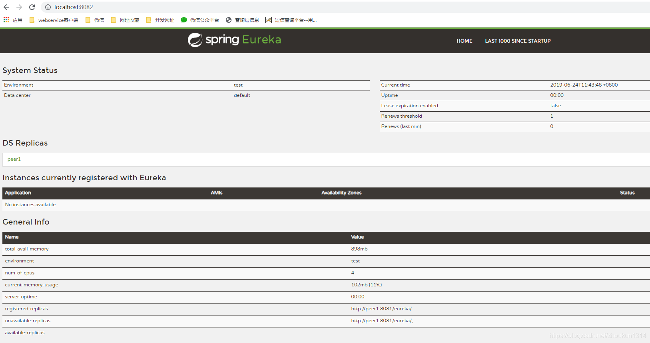Click the AMIs column header
Viewport: 650px width, 343px height.
click(x=217, y=193)
